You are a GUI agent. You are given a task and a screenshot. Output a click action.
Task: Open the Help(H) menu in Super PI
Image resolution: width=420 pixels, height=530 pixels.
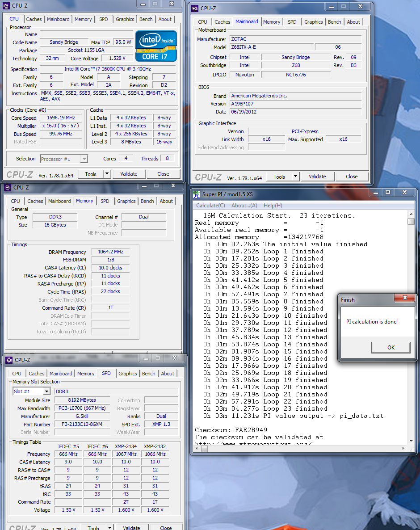pyautogui.click(x=273, y=206)
